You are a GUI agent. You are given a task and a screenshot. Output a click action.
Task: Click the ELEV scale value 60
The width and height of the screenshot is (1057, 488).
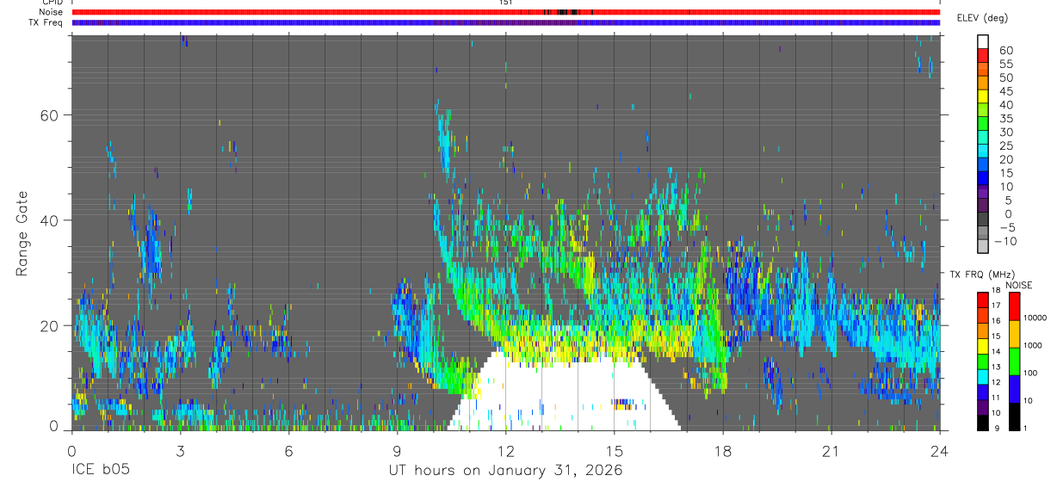1005,50
